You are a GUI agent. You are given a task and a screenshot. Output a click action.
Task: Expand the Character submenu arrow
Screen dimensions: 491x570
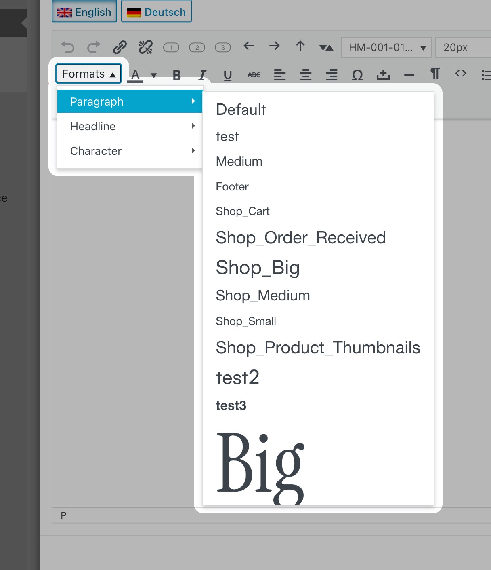pos(193,151)
